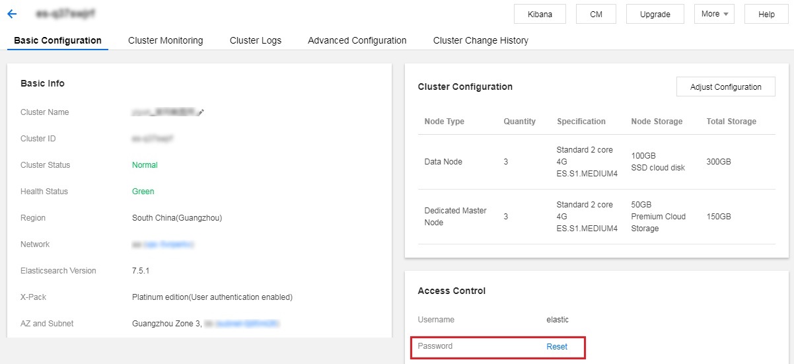Switch to the Cluster Monitoring tab

point(165,40)
